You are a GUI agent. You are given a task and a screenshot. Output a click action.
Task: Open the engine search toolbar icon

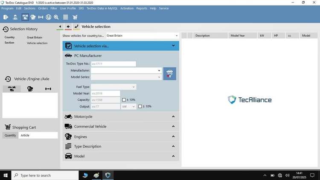pos(33,17)
